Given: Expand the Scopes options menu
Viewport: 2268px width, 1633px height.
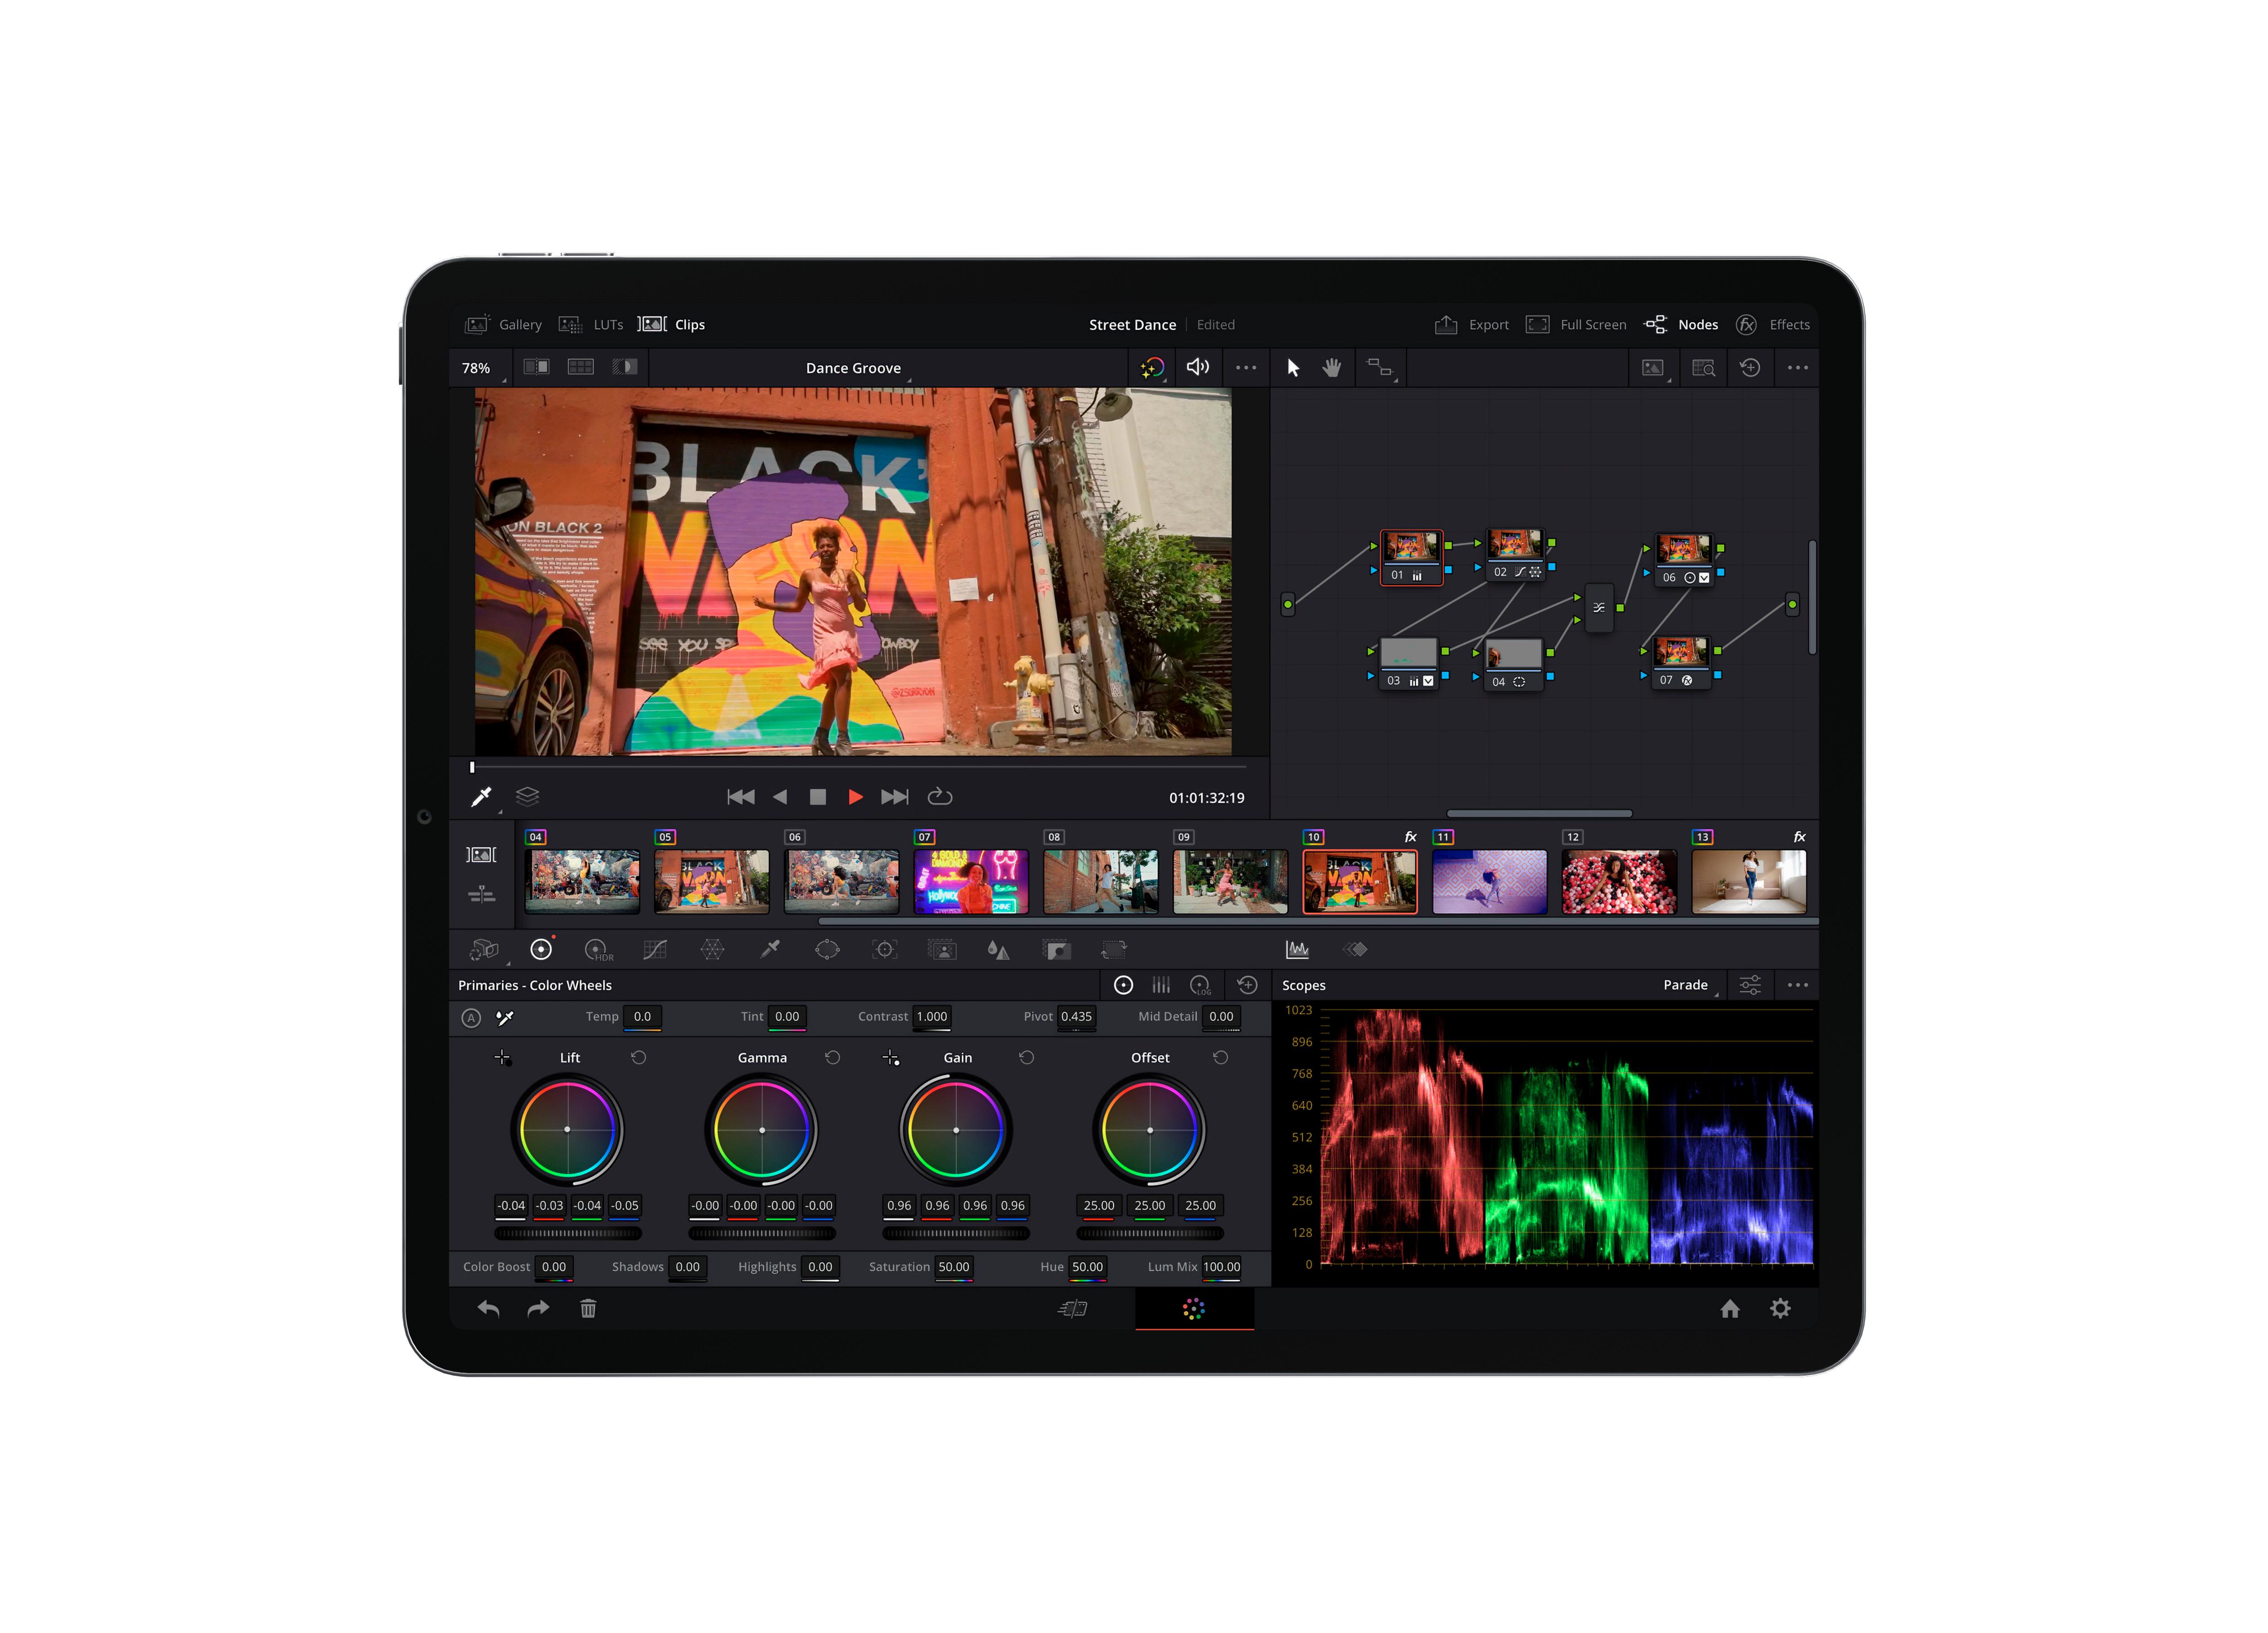Looking at the screenshot, I should (x=1801, y=988).
